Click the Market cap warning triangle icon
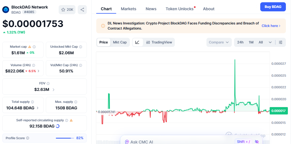Image resolution: width=291 pixels, height=144 pixels. (x=30, y=47)
